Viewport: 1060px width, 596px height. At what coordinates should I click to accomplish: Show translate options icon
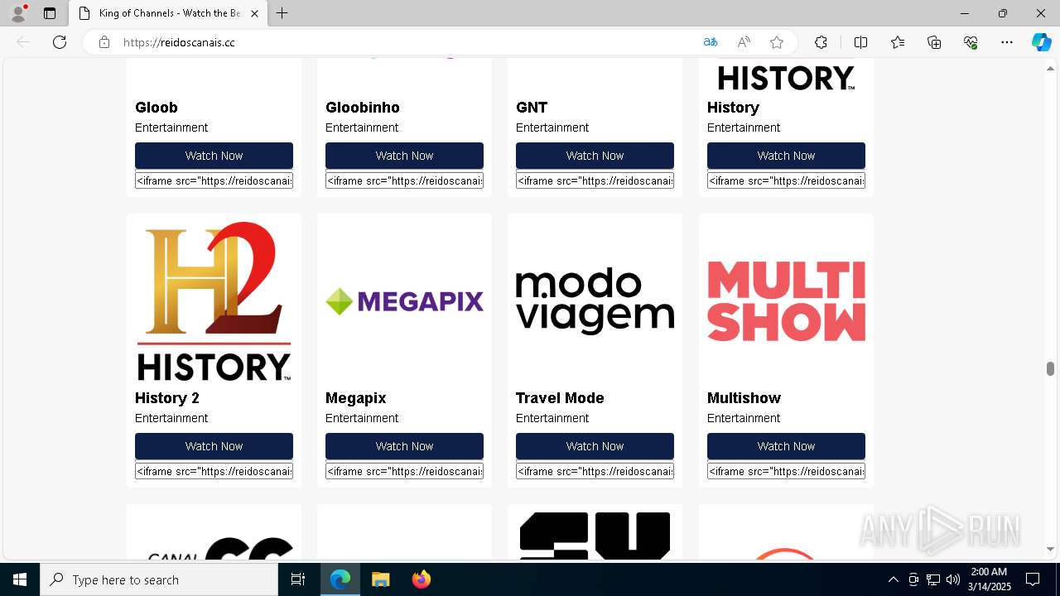[710, 42]
